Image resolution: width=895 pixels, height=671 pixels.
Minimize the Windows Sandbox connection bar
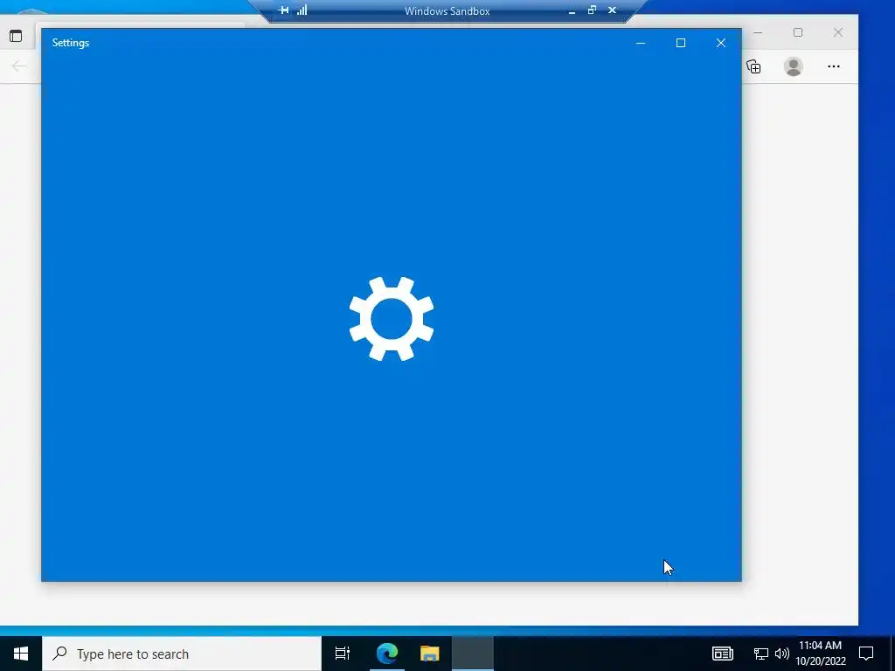[x=572, y=10]
